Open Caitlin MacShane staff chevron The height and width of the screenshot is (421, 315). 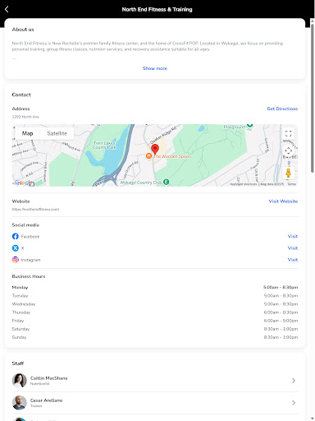pos(294,381)
